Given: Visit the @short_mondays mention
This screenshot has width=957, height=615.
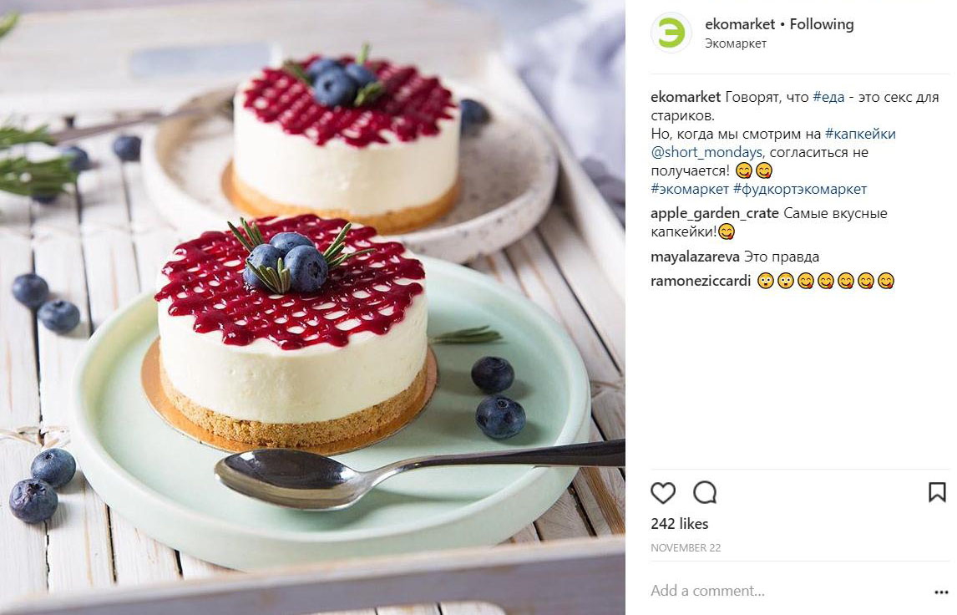Looking at the screenshot, I should [x=706, y=152].
